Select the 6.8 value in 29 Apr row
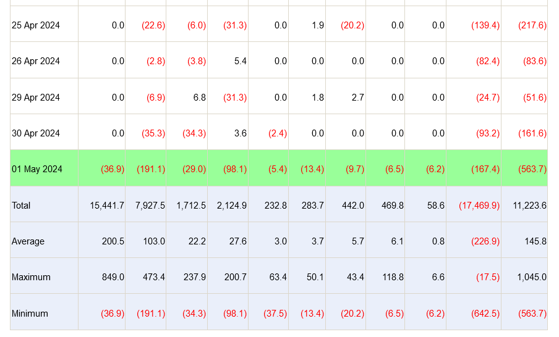This screenshot has width=559, height=337. [200, 98]
